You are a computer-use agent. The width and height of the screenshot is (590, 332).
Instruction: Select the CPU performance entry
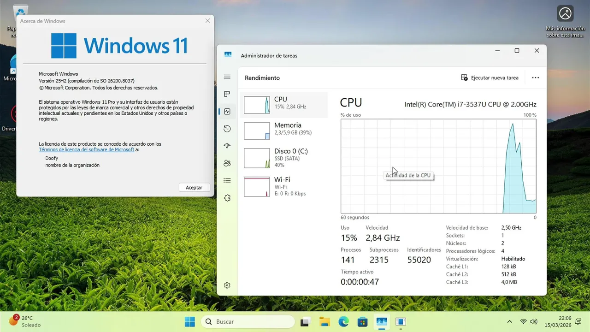point(284,105)
